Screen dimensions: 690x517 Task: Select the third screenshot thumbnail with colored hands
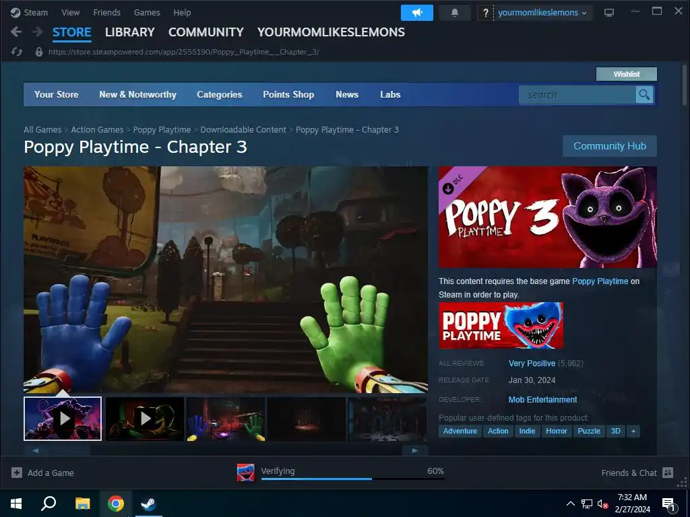click(226, 419)
